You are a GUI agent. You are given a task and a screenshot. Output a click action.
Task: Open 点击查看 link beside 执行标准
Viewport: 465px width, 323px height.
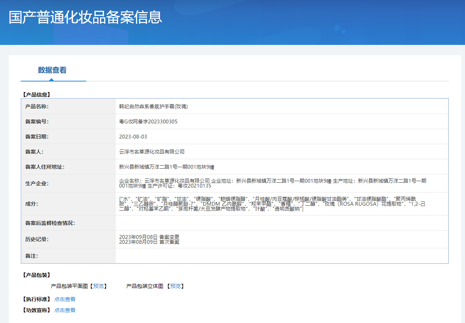tap(64, 299)
